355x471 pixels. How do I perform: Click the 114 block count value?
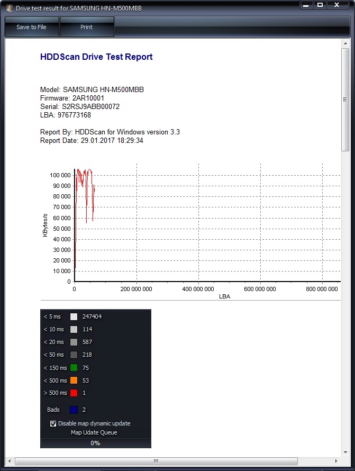87,329
